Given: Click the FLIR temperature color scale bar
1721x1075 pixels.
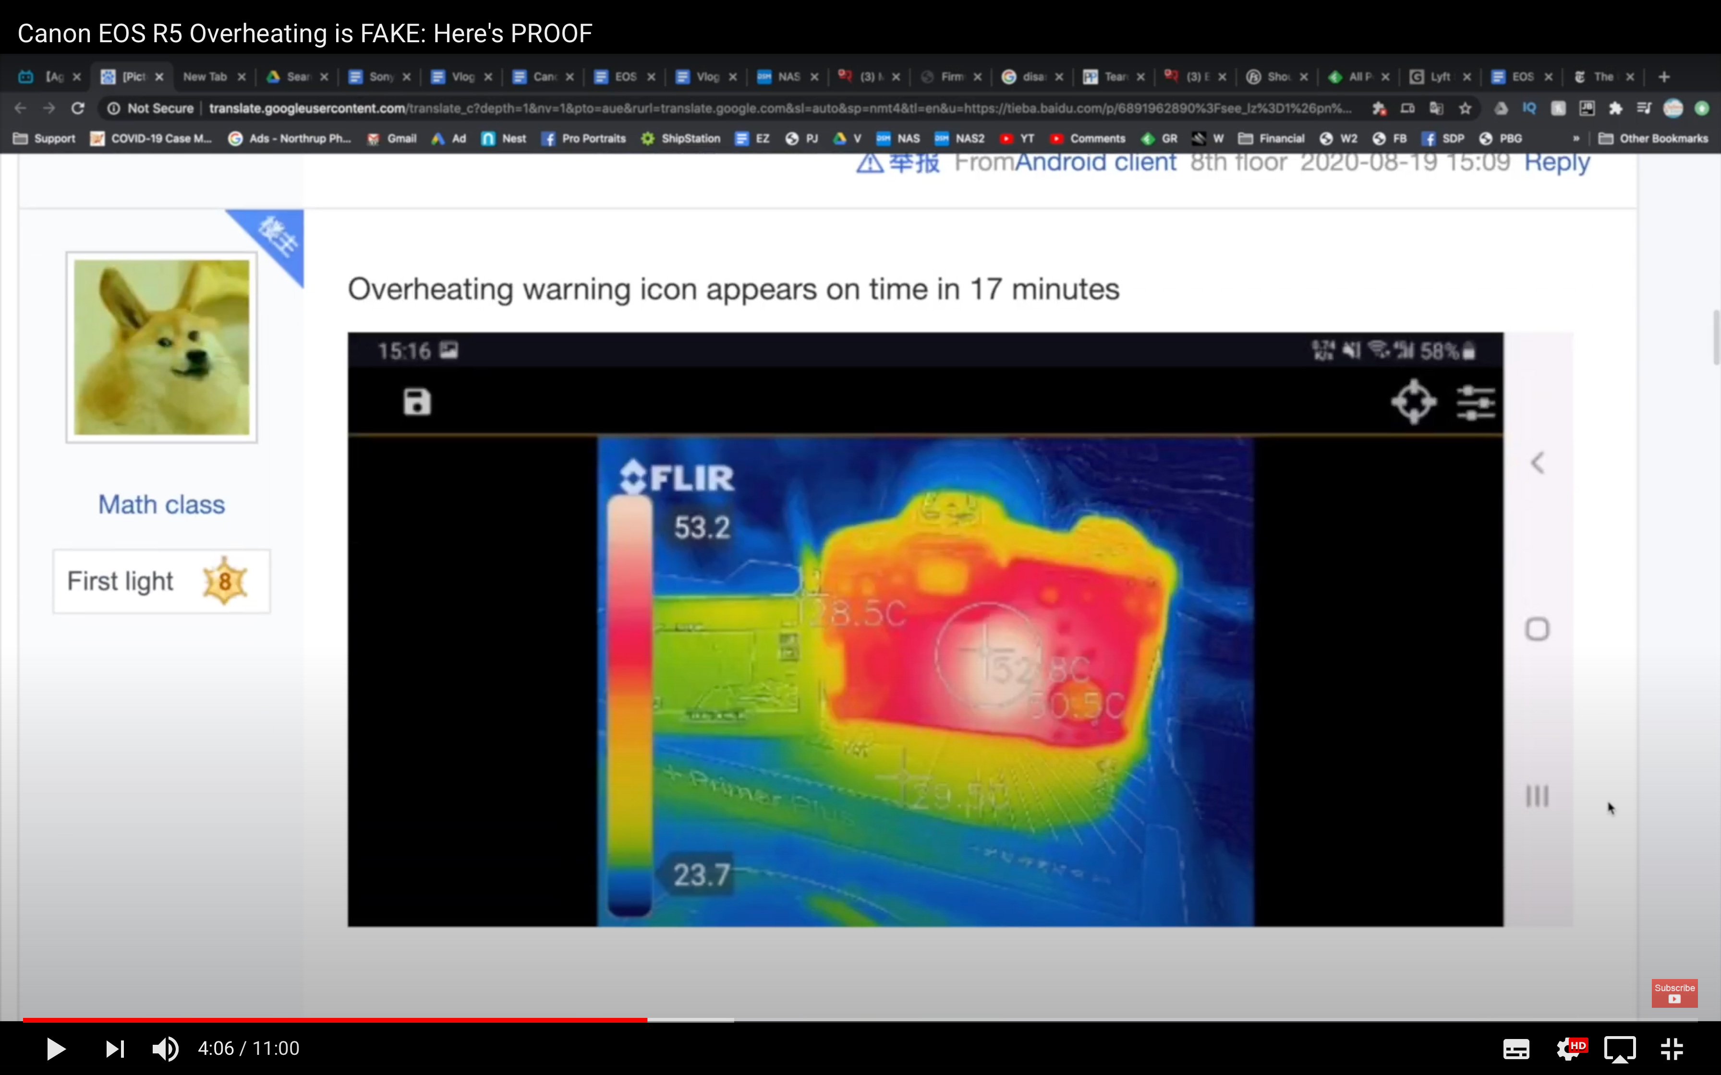Looking at the screenshot, I should (x=630, y=706).
